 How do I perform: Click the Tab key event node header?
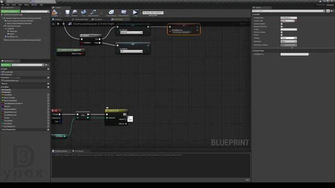57,111
